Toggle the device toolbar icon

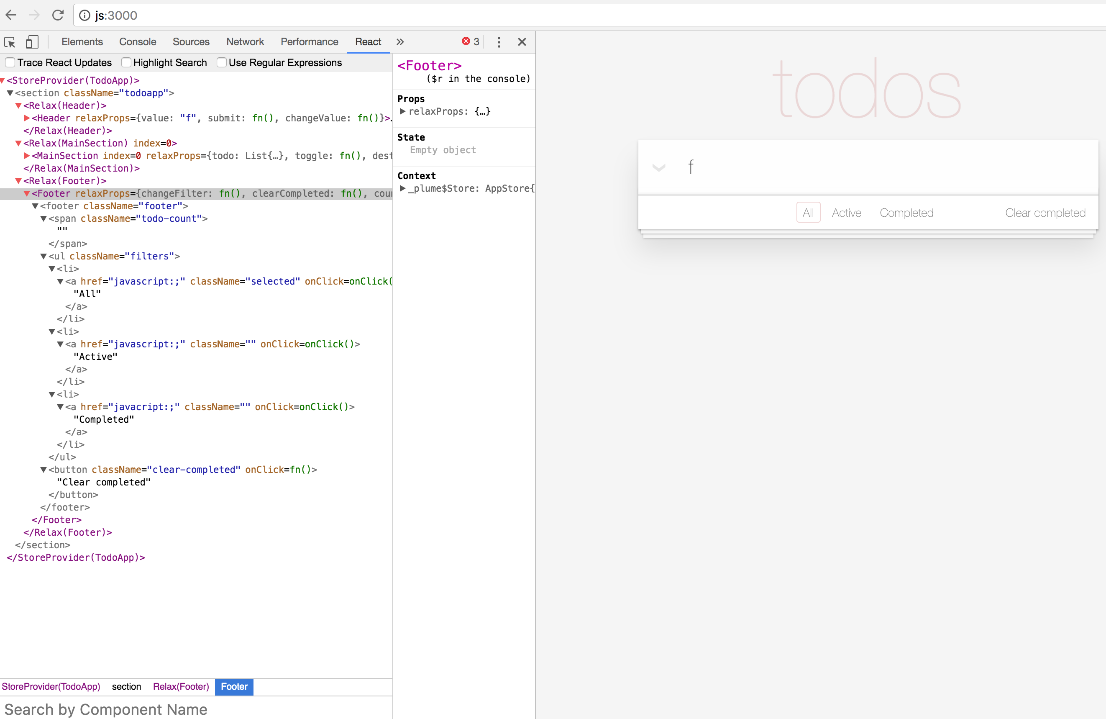pos(32,42)
